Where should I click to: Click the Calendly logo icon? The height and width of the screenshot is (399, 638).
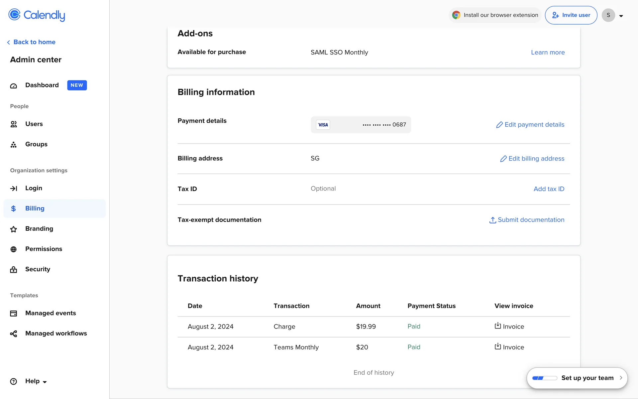14,15
